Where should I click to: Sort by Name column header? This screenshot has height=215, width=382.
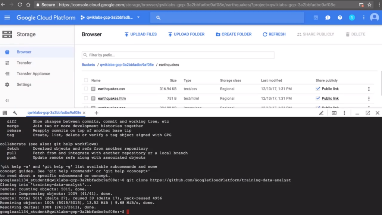(96, 81)
